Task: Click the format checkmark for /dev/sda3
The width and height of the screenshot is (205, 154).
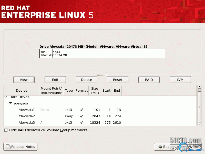Action: click(81, 123)
